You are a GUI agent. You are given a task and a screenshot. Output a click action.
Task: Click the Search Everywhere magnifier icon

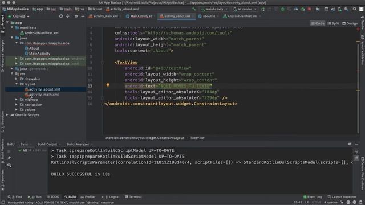point(355,9)
